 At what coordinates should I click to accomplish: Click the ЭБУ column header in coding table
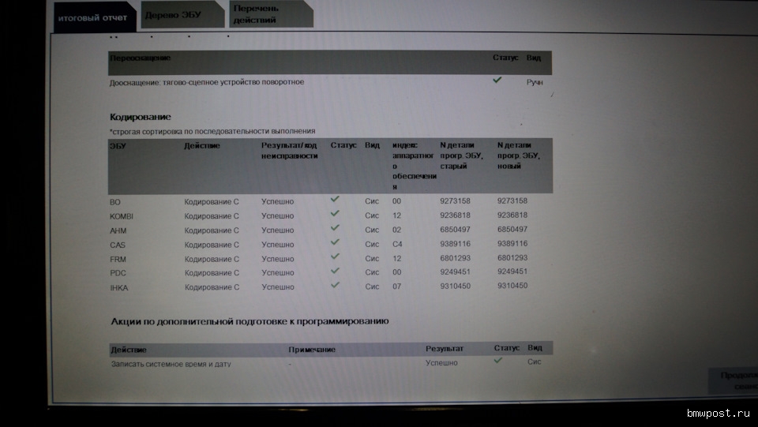117,146
